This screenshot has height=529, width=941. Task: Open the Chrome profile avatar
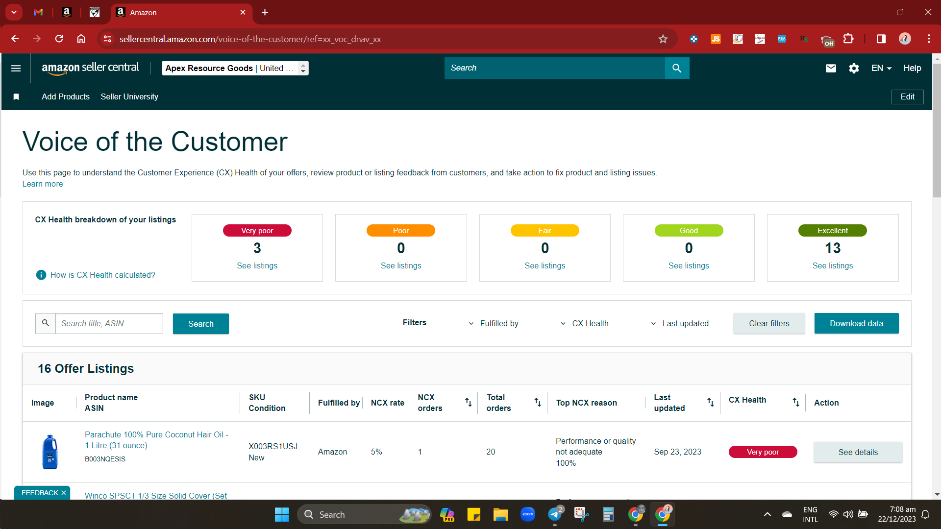(905, 39)
